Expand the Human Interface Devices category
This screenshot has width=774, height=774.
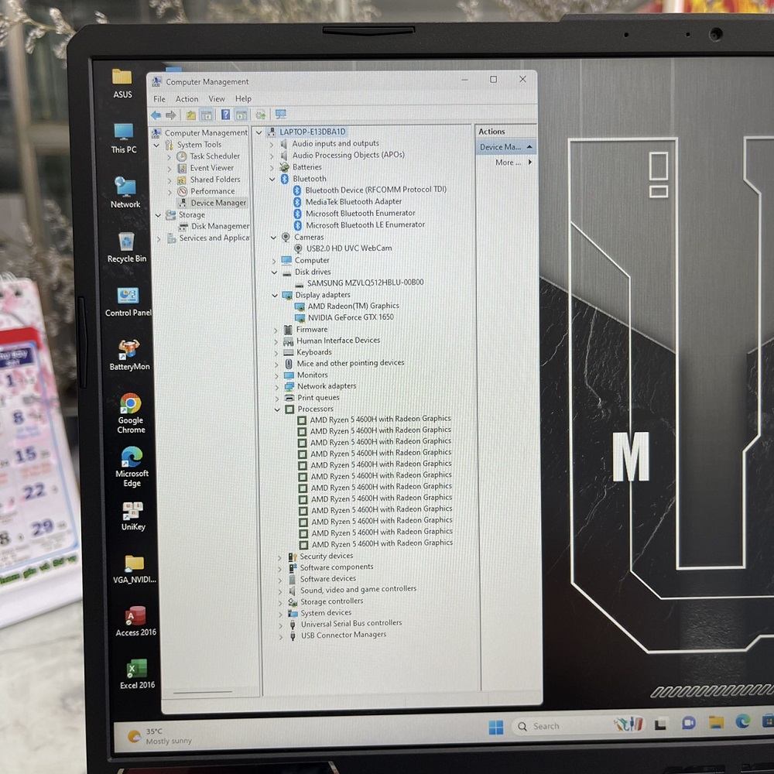(276, 341)
